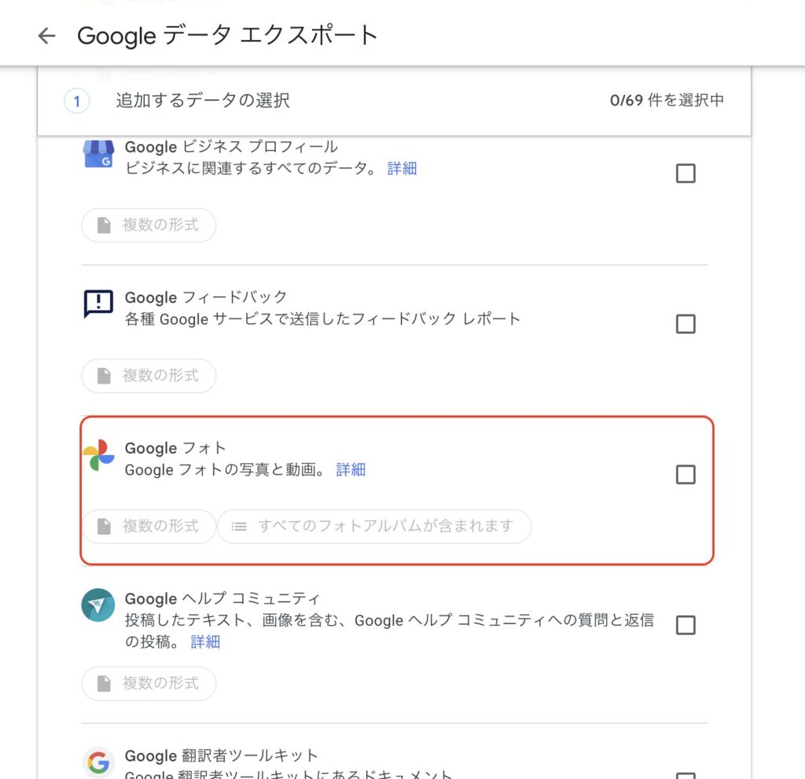
Task: Click the list icon in すべてのフォトアルバム chip
Action: click(239, 527)
